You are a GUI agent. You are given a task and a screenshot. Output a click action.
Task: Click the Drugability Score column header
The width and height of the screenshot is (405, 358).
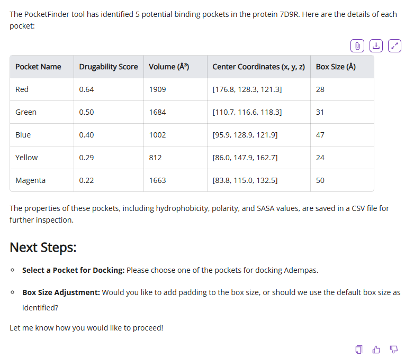[108, 67]
